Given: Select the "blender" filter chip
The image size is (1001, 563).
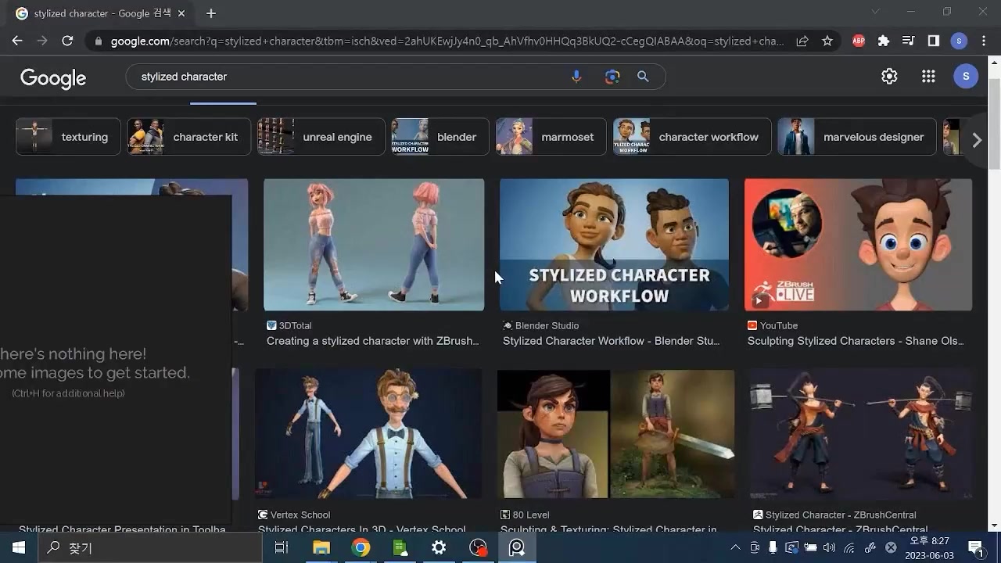Looking at the screenshot, I should pos(440,137).
